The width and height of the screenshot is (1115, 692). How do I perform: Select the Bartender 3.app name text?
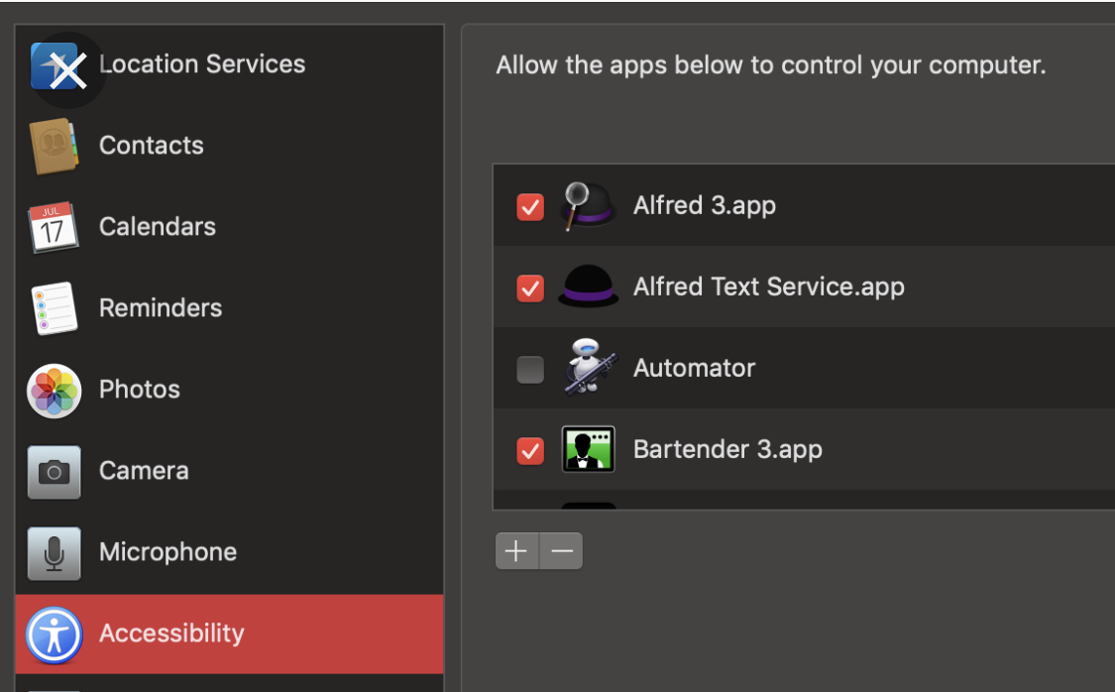click(x=727, y=449)
